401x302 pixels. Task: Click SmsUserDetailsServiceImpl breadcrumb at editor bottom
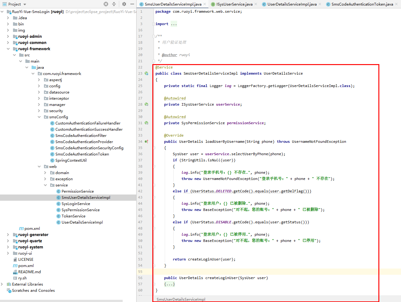tap(181, 299)
